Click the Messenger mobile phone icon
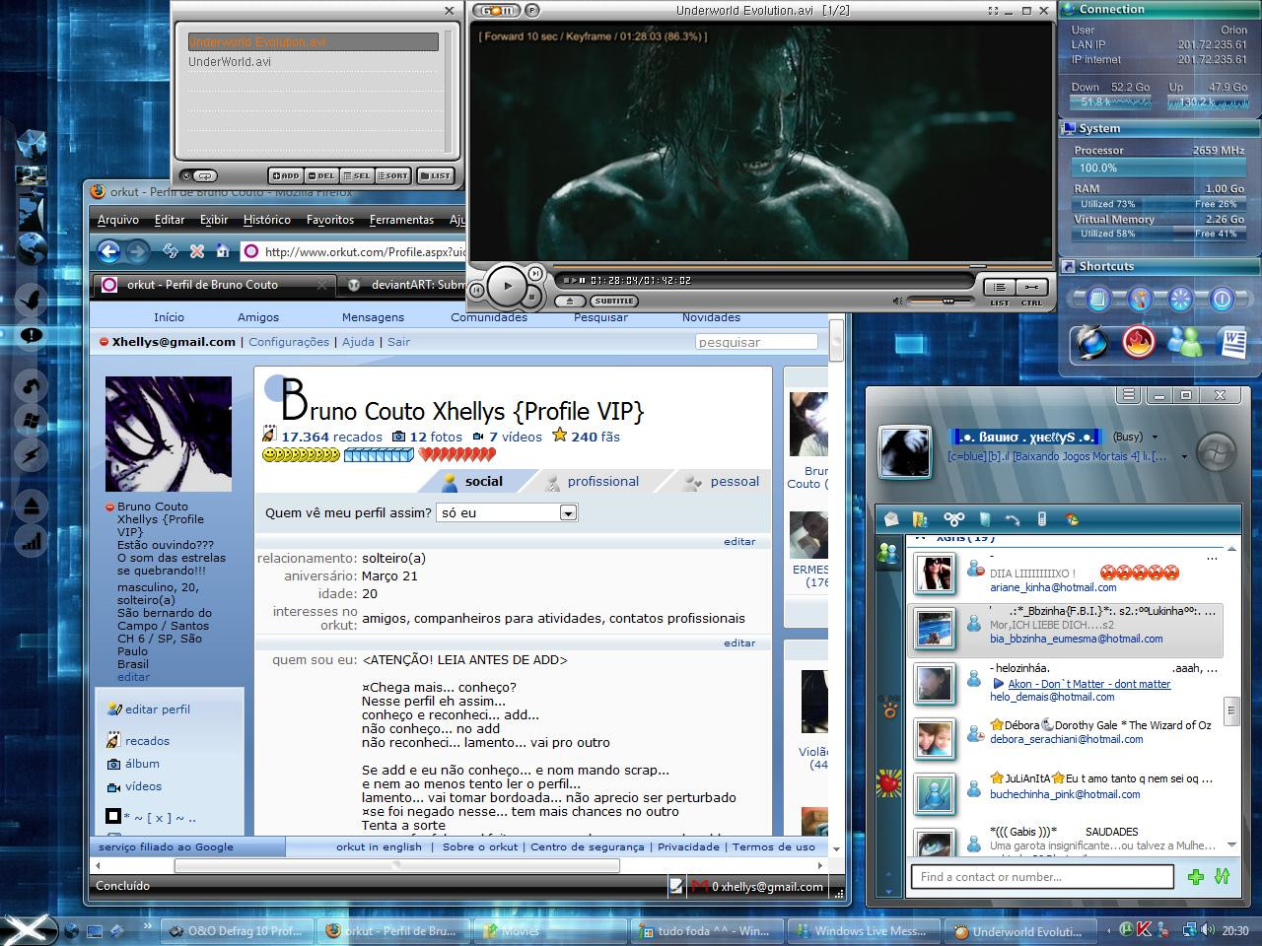1262x946 pixels. (x=1041, y=519)
